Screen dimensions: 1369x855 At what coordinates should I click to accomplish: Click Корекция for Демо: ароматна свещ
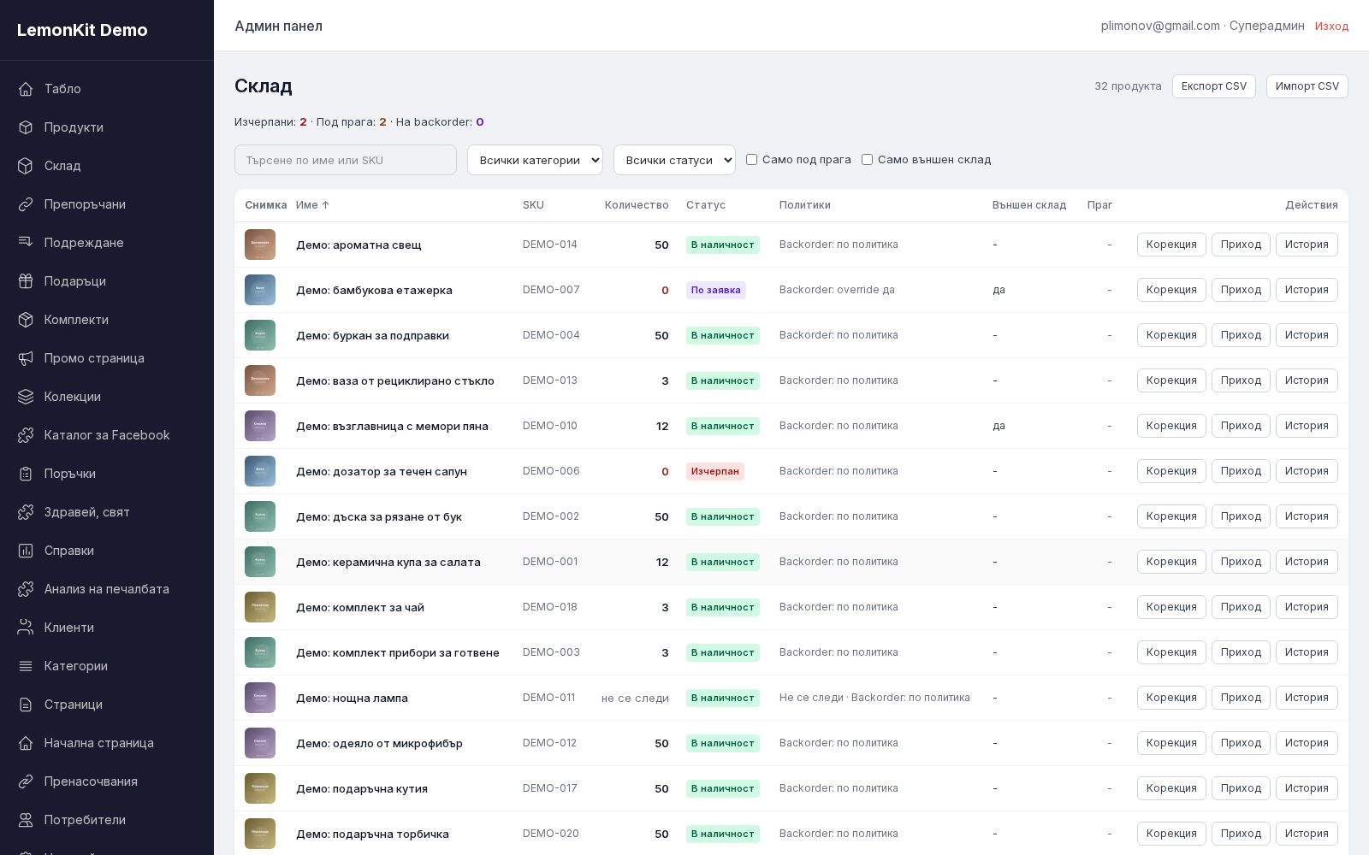pos(1171,245)
